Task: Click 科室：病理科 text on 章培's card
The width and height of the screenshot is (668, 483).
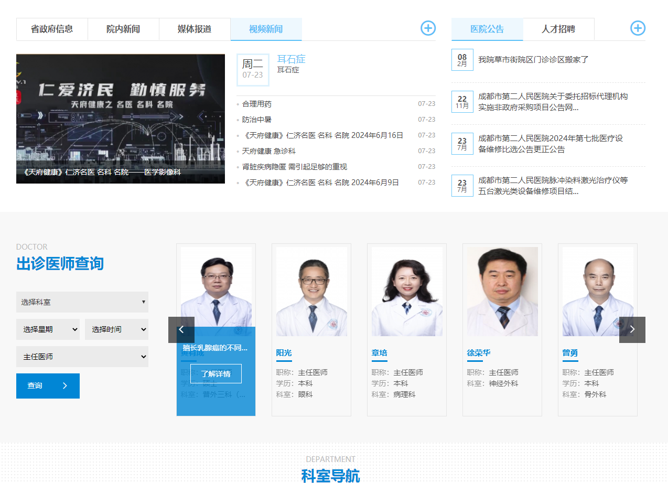Action: tap(393, 394)
